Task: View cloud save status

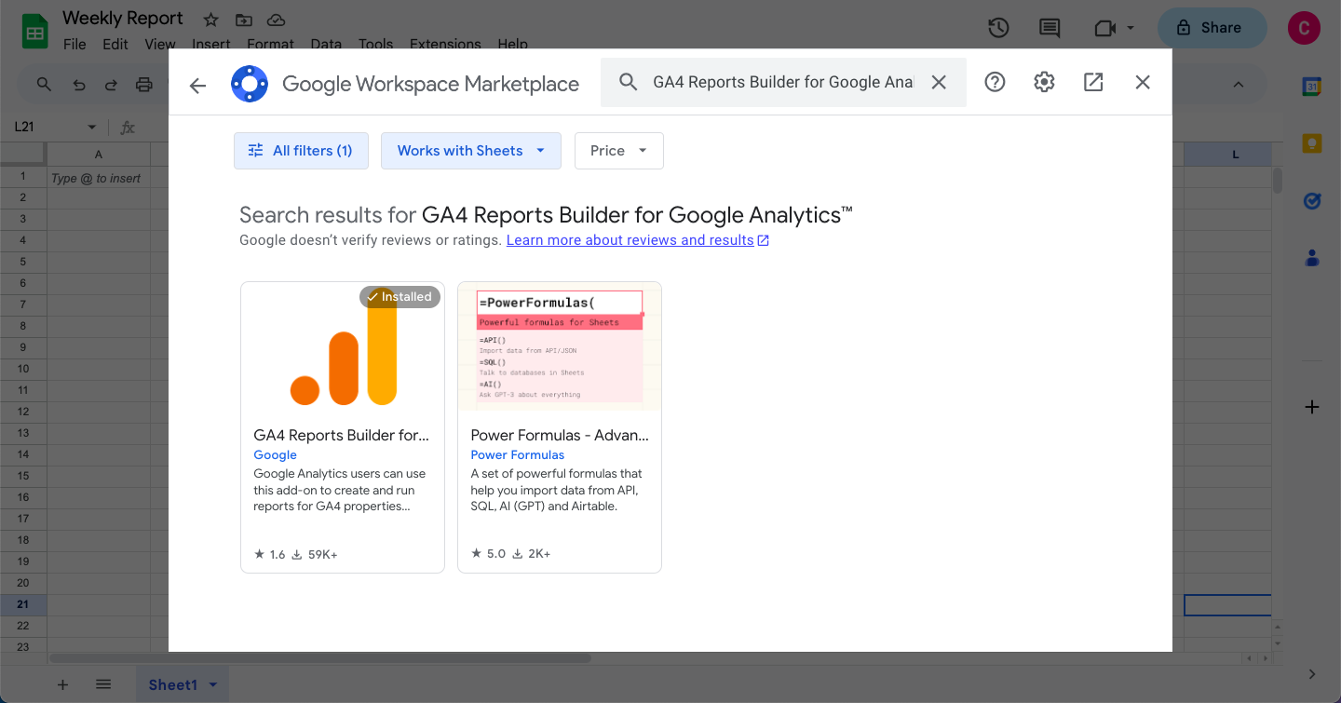Action: pos(276,20)
